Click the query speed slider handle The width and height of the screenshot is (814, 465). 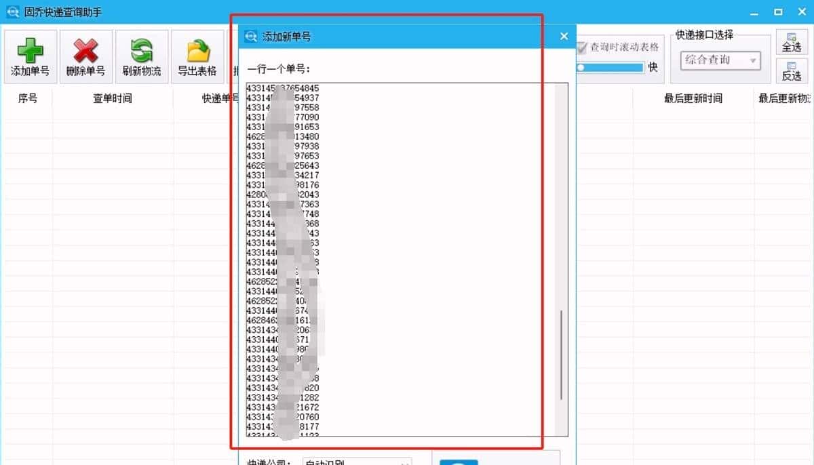(x=581, y=67)
